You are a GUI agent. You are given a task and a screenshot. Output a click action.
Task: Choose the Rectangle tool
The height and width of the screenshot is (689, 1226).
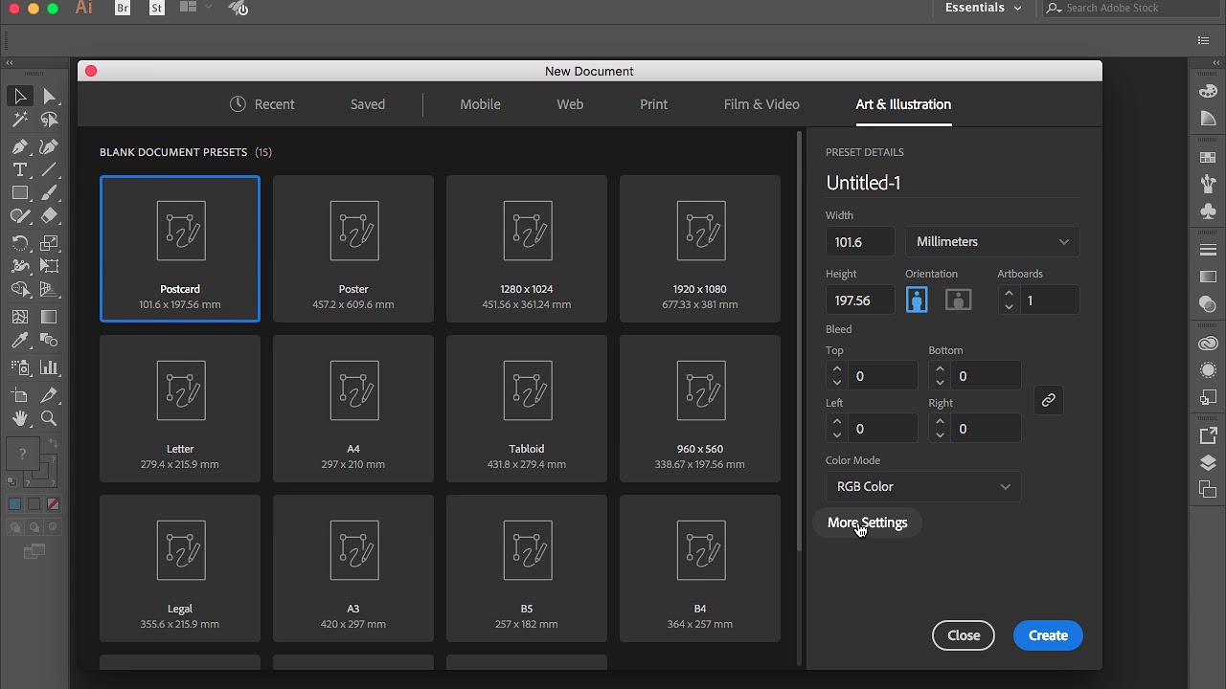pos(20,192)
